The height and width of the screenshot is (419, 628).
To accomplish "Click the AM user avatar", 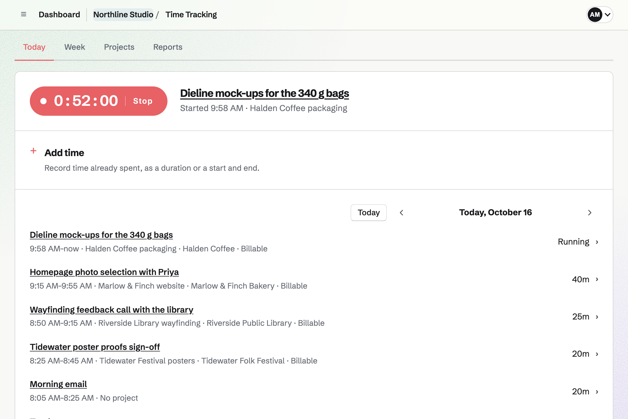I will coord(595,14).
